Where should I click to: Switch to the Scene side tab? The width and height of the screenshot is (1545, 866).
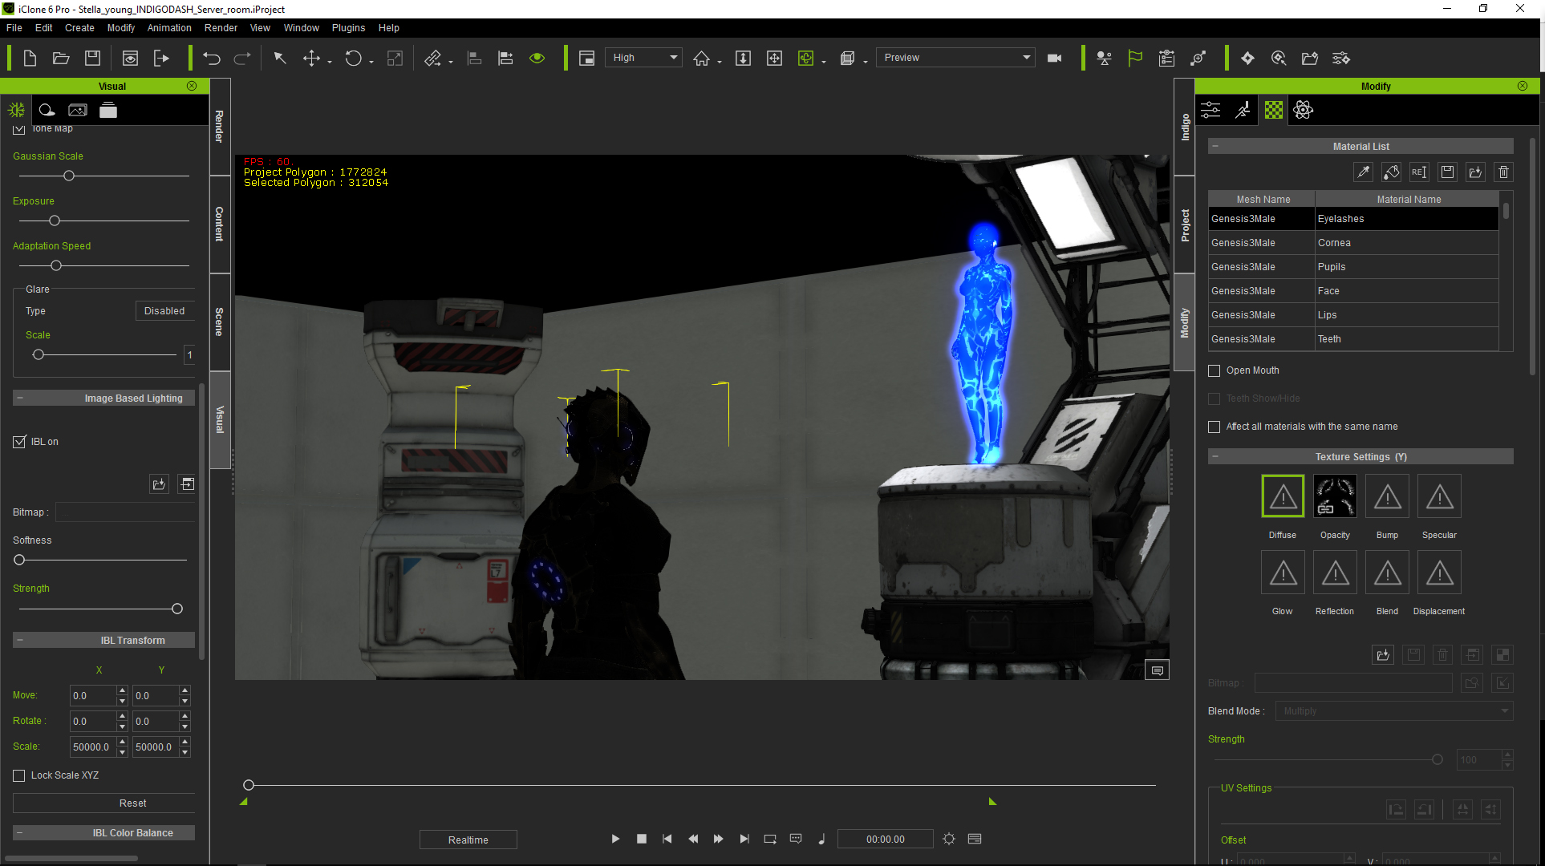click(x=220, y=322)
